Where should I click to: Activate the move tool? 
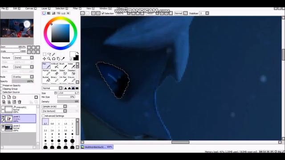click(x=45, y=59)
